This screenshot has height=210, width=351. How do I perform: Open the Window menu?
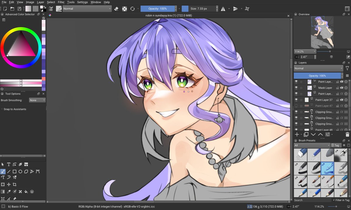pos(96,2)
